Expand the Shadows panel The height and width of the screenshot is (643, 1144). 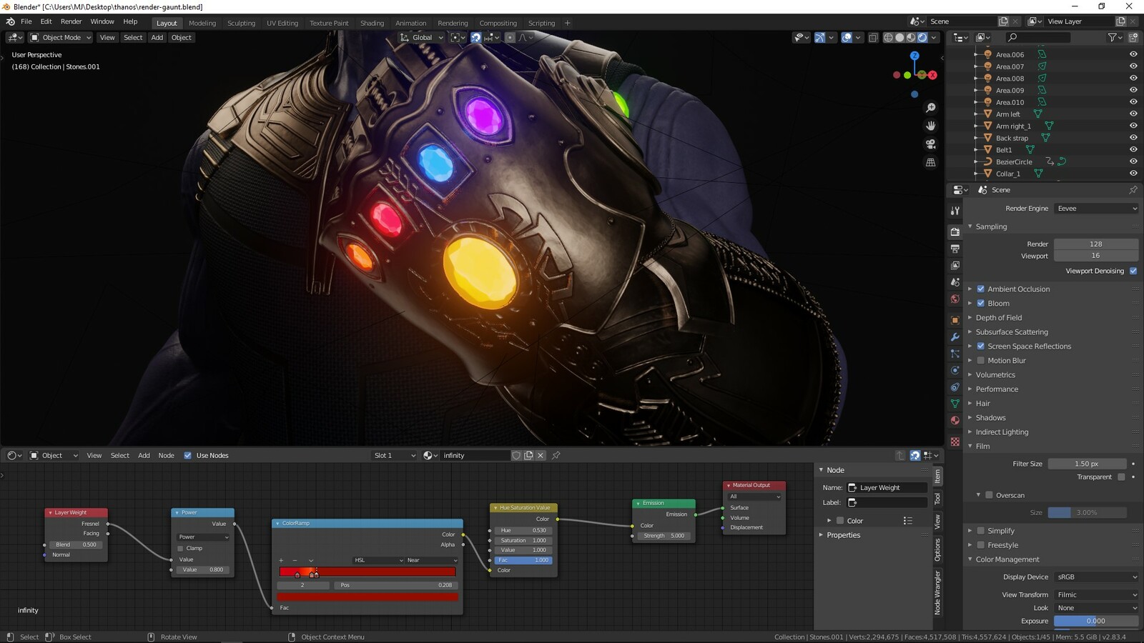click(x=990, y=417)
